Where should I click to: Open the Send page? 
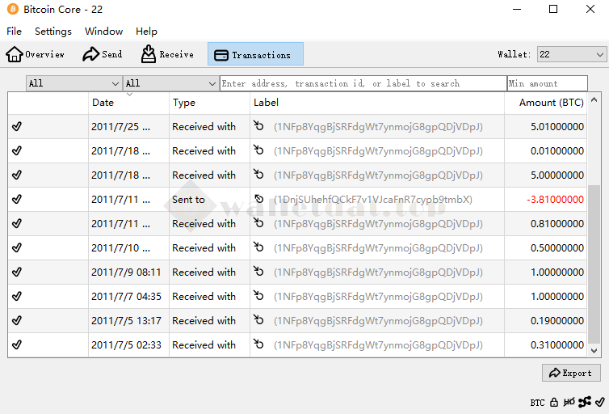tap(103, 54)
